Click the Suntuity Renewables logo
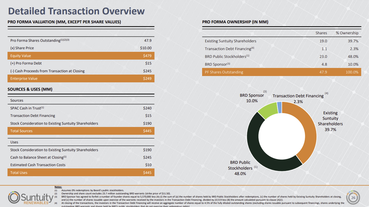Screen dimensions: 369x207 click(31, 198)
